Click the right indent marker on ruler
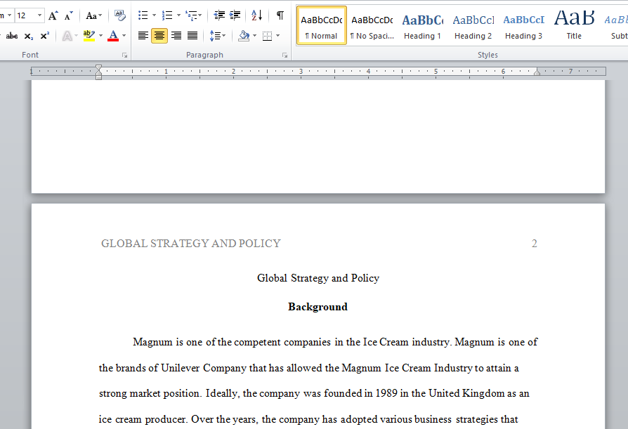The image size is (628, 429). (x=537, y=72)
